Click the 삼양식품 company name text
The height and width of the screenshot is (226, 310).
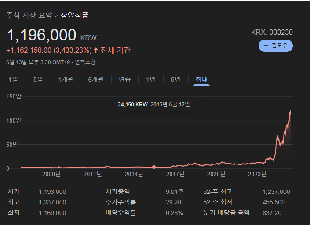coord(74,15)
